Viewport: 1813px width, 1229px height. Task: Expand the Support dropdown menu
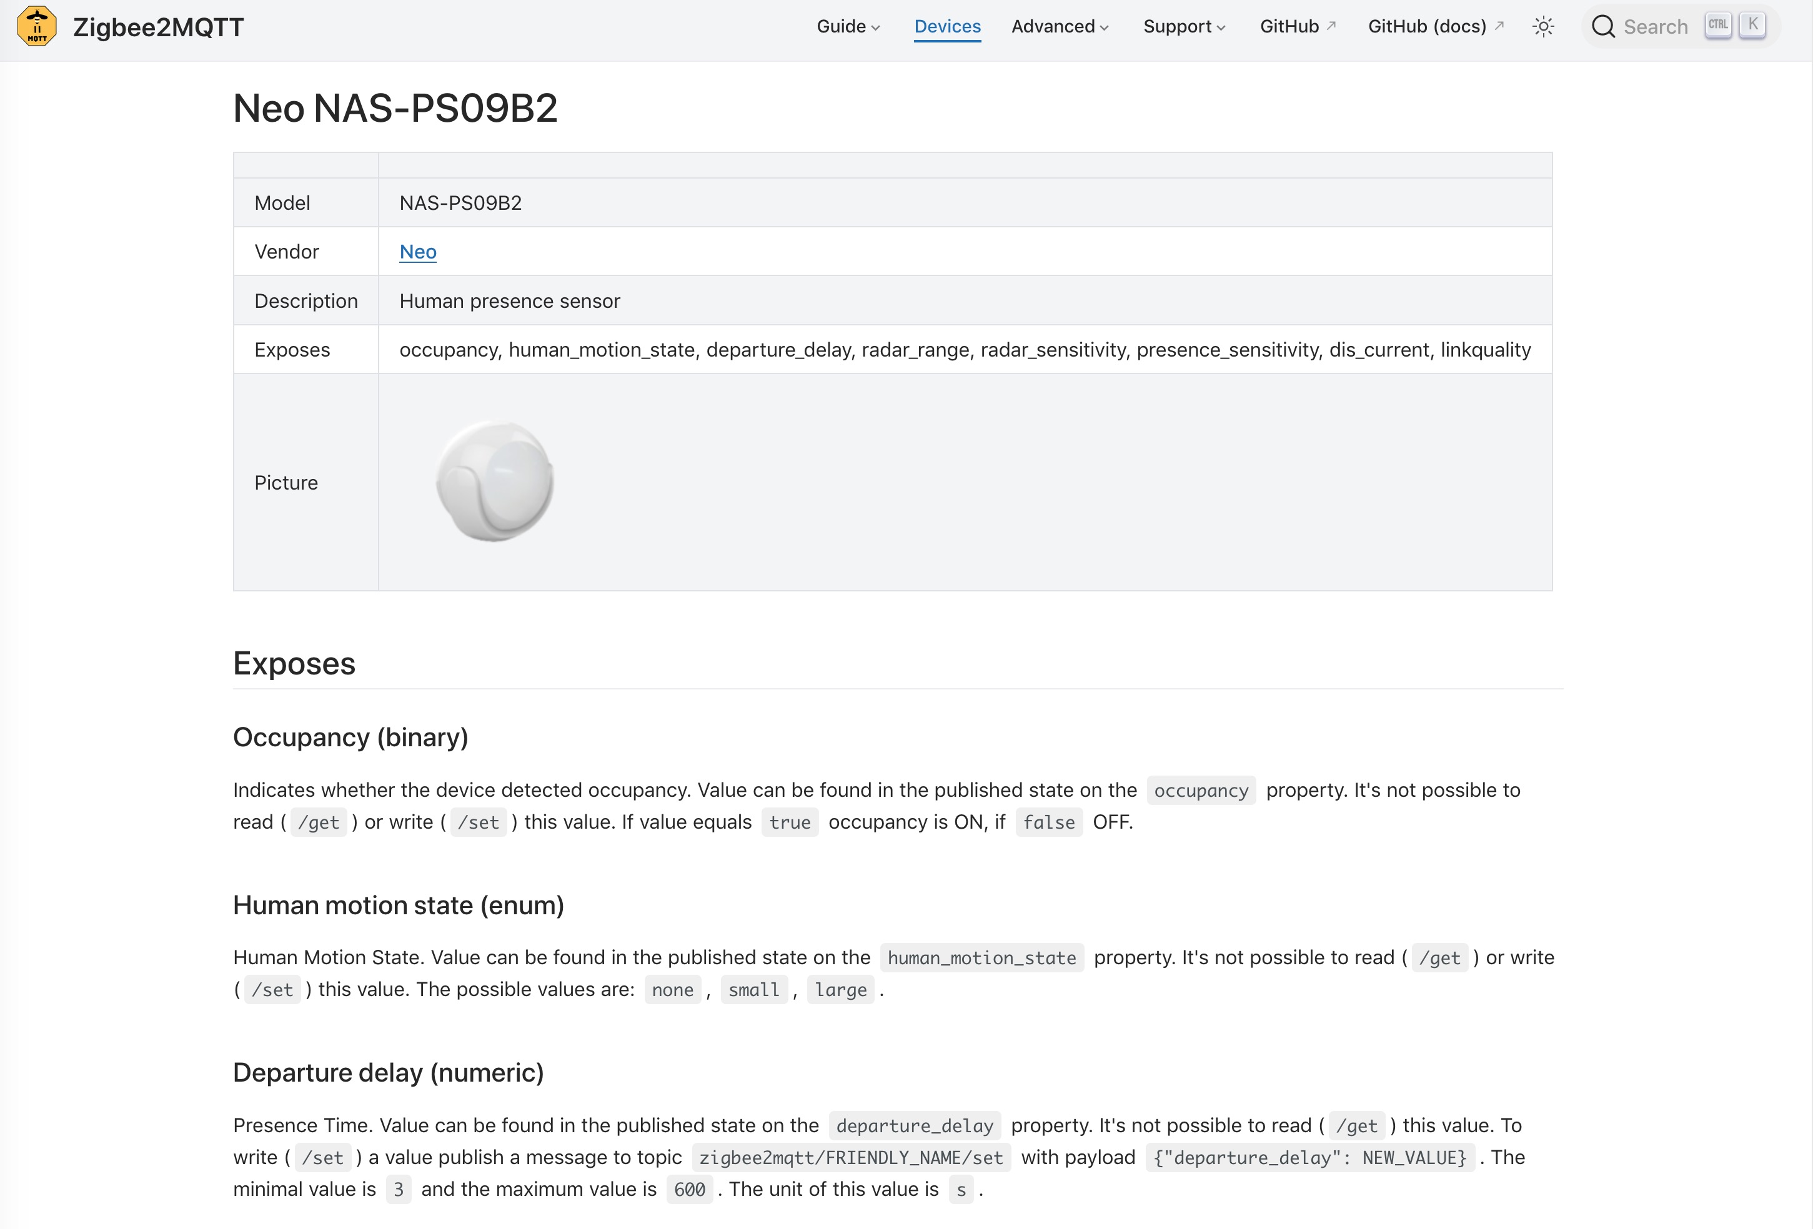coord(1183,26)
